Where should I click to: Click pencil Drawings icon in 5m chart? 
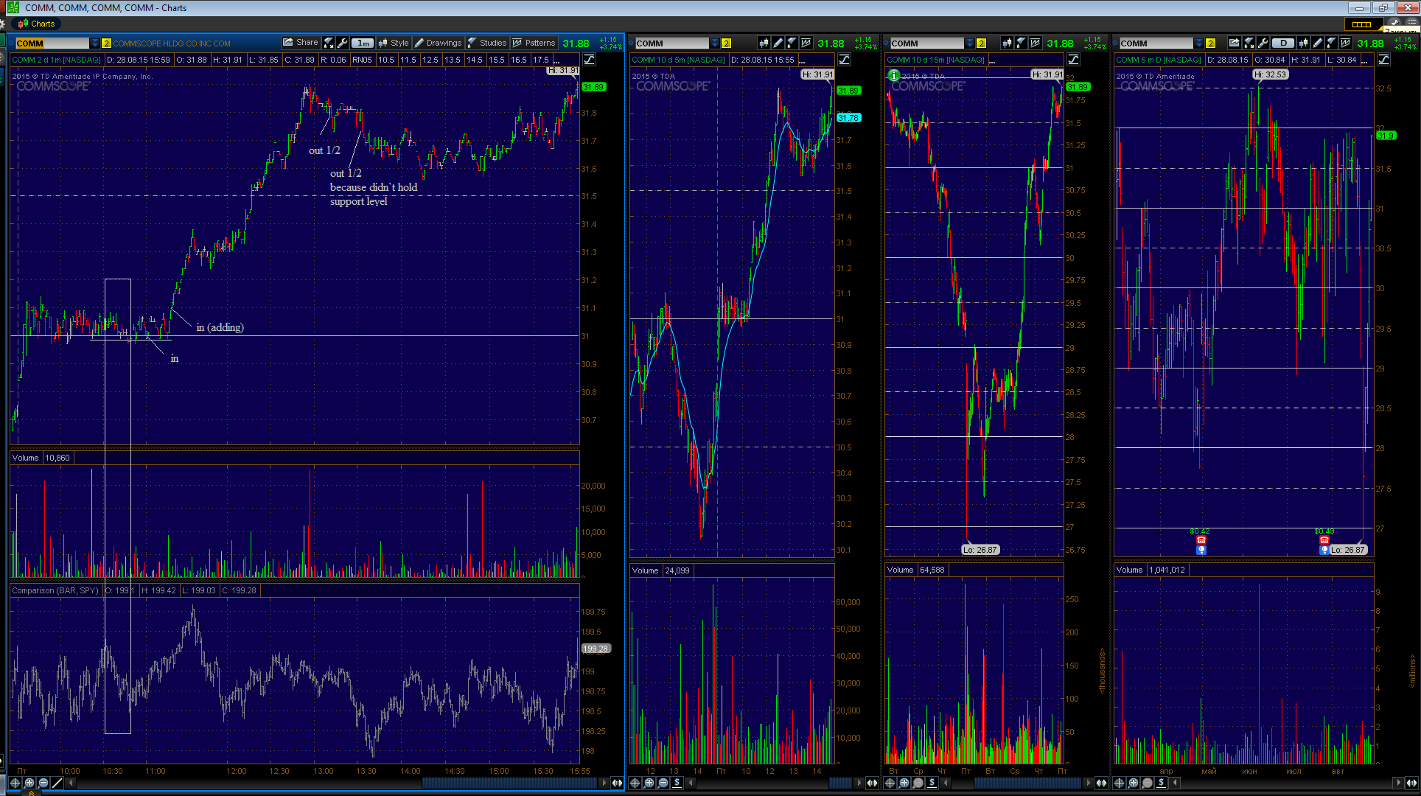pyautogui.click(x=778, y=43)
